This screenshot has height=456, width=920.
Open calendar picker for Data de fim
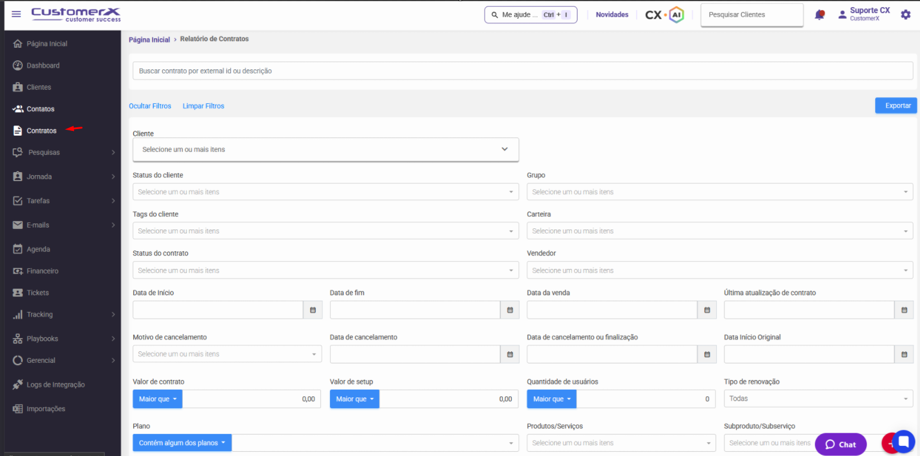click(x=510, y=310)
